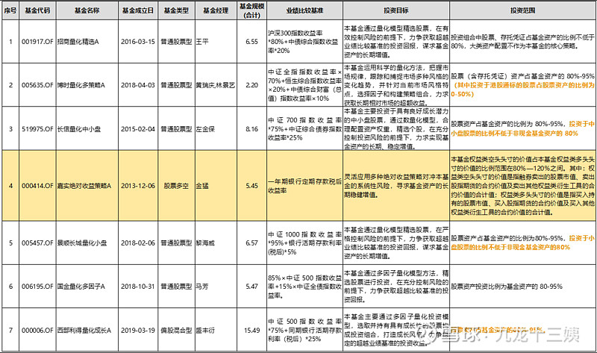This screenshot has height=353, width=597.
Task: Click fund code 001917.OF
Action: click(x=37, y=42)
